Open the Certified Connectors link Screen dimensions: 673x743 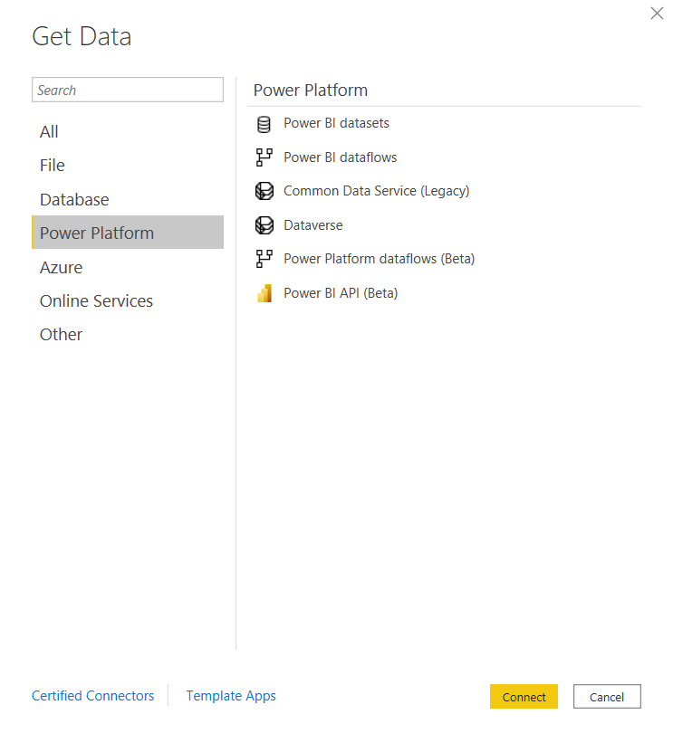tap(92, 695)
